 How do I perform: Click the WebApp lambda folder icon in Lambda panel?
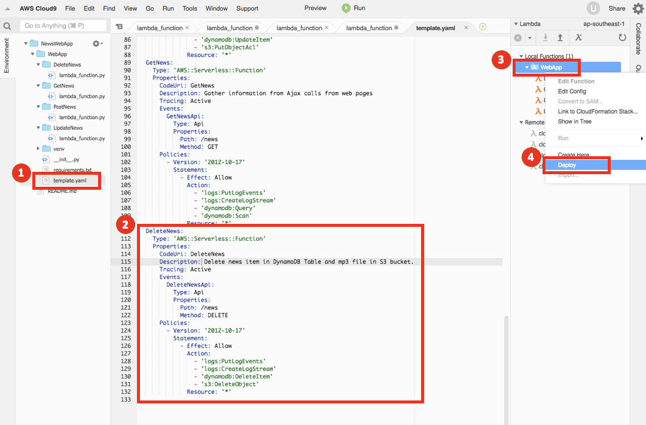coord(534,67)
